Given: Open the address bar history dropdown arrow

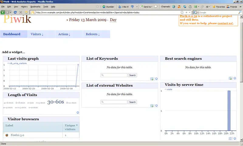Looking at the screenshot, I should coord(189,12).
